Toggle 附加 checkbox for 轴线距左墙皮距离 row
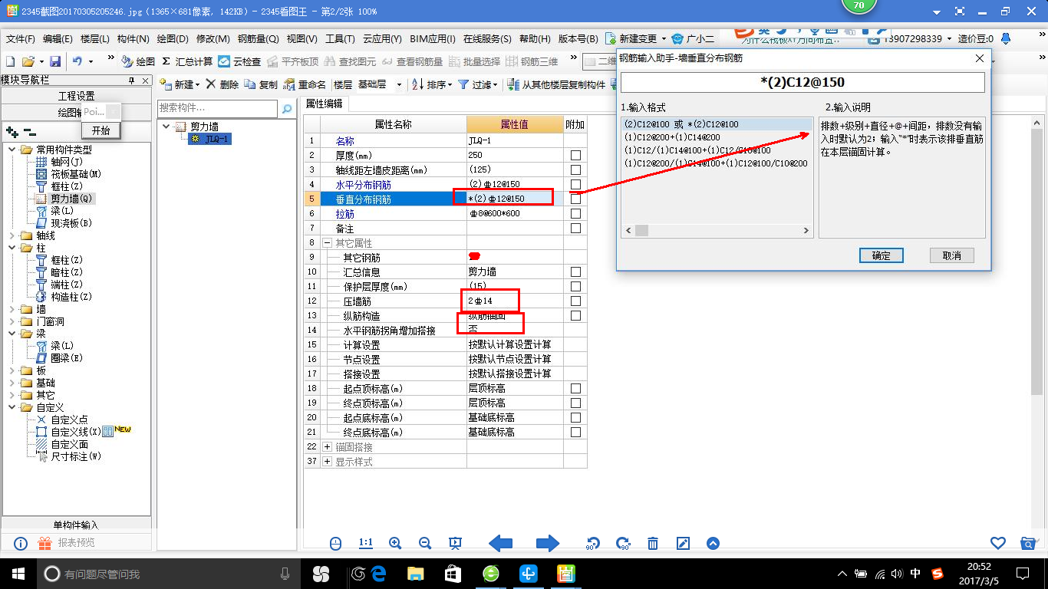Viewport: 1048px width, 589px height. coord(575,169)
